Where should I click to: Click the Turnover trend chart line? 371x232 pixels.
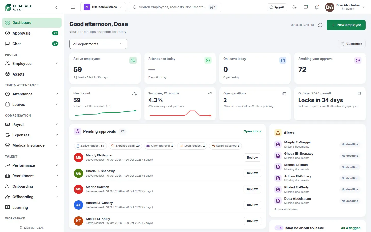coord(180,113)
